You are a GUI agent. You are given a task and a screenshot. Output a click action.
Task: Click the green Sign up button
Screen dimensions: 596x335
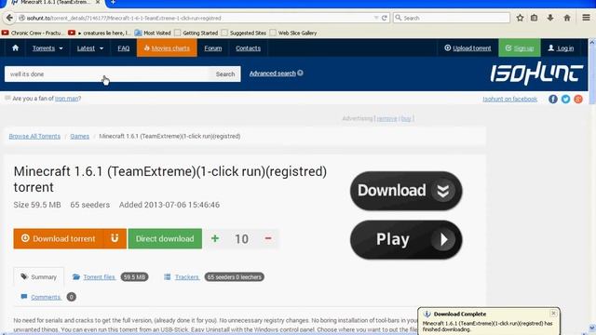click(x=520, y=48)
